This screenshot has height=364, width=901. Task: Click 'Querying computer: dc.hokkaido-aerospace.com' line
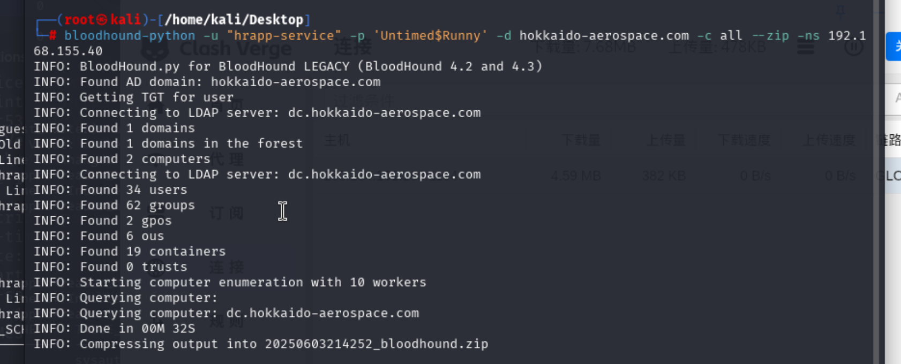pyautogui.click(x=227, y=313)
